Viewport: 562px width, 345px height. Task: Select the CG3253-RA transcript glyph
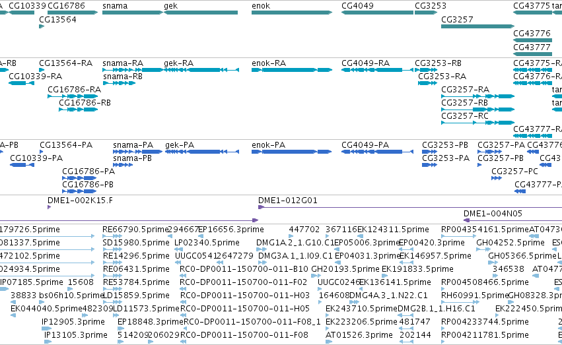pyautogui.click(x=427, y=83)
